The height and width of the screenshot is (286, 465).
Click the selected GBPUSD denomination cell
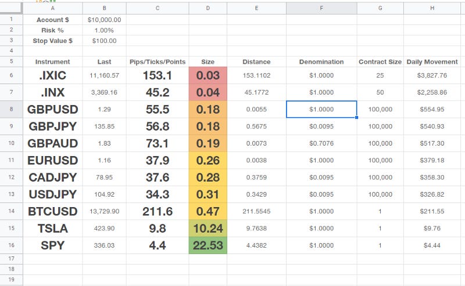[x=321, y=109]
